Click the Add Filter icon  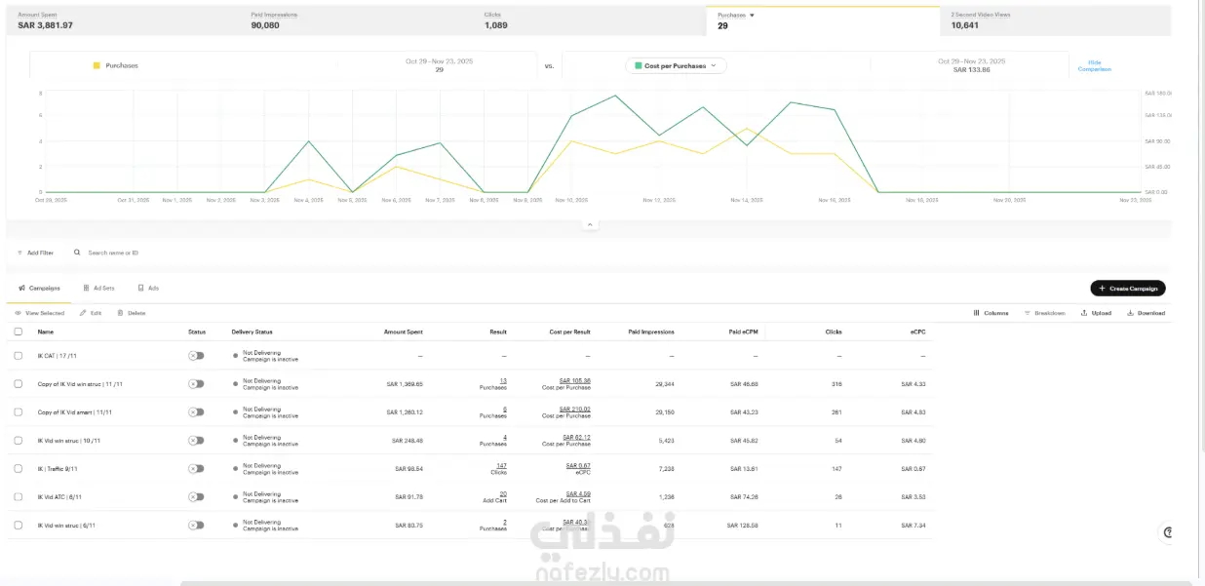19,253
